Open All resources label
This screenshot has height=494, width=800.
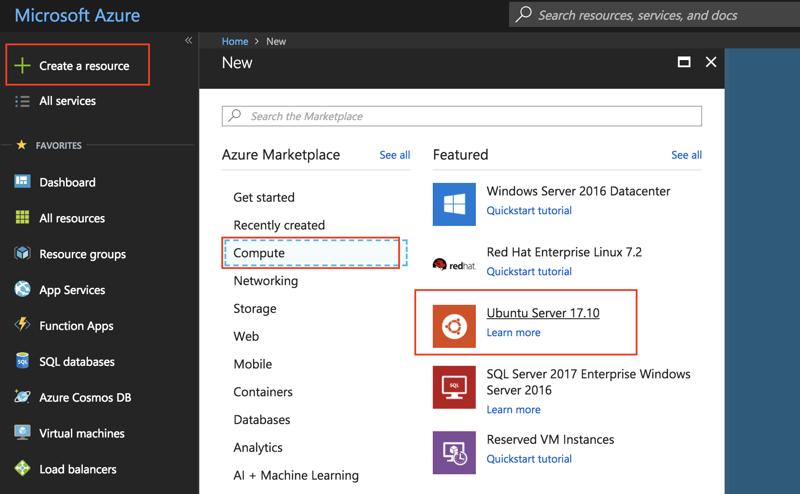(x=72, y=218)
